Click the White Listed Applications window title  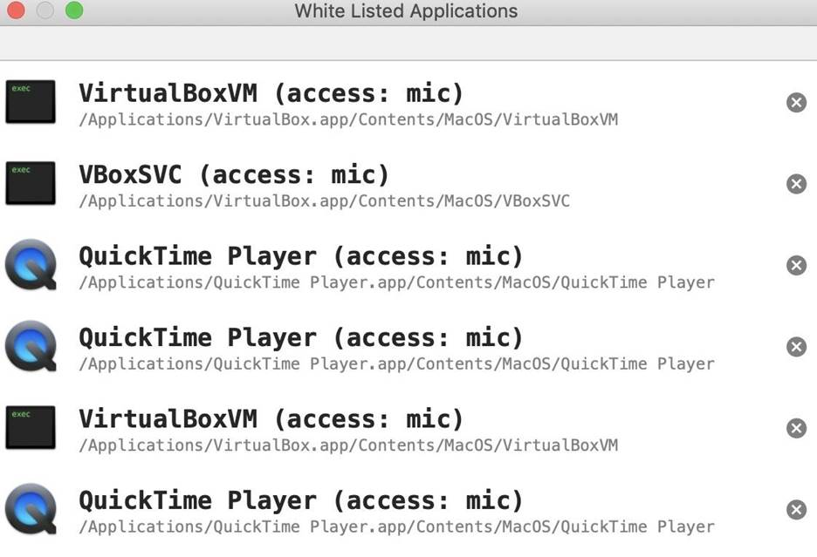[x=406, y=11]
